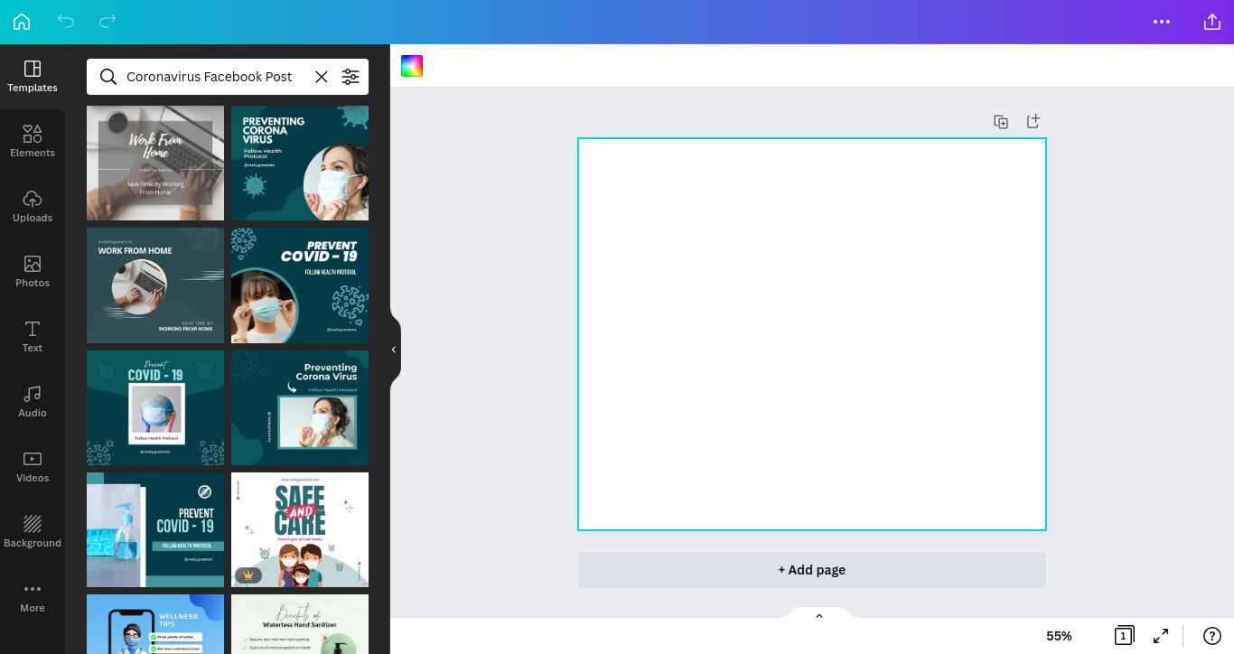The image size is (1234, 654).
Task: Select the Waterless Hand Sanitizer template
Action: (300, 624)
